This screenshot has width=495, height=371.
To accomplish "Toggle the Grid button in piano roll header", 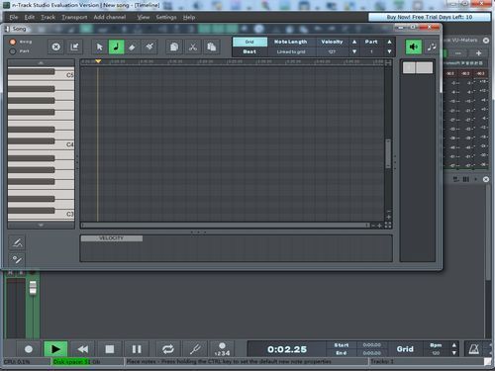I will click(249, 42).
